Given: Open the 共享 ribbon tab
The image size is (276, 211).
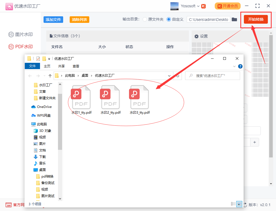Looking at the screenshot, I should click(62, 66).
